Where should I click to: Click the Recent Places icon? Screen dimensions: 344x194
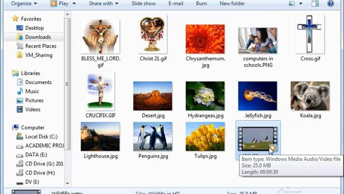point(19,46)
